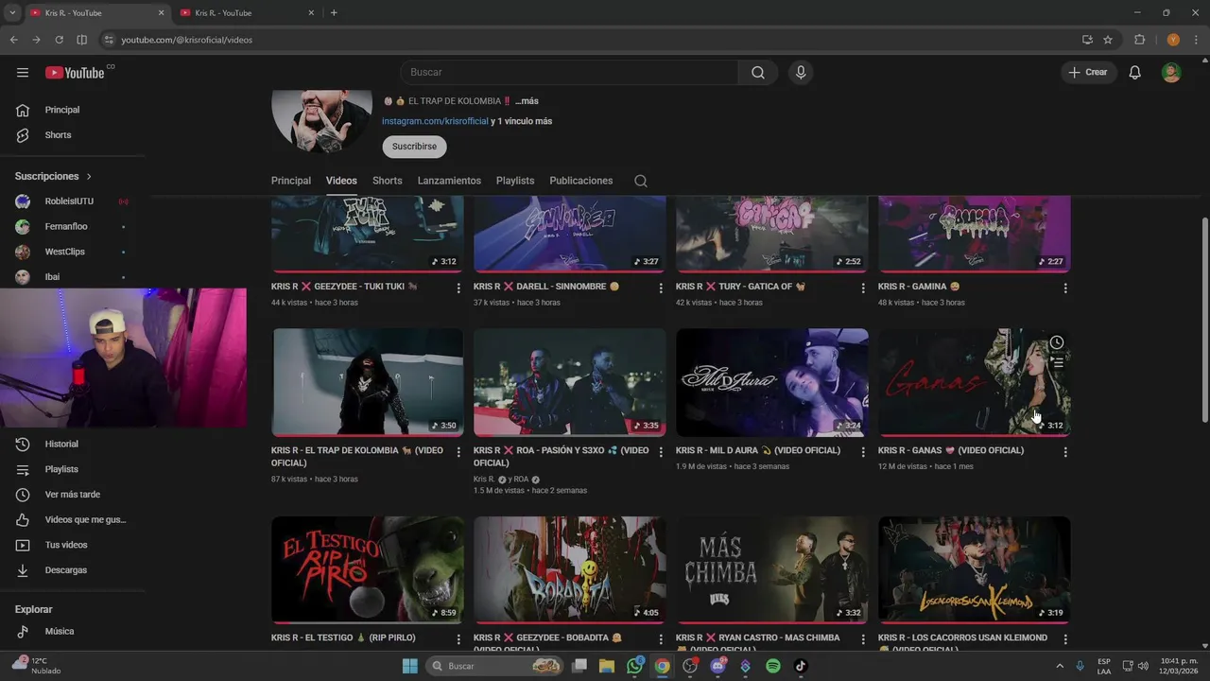The width and height of the screenshot is (1210, 681).
Task: Reload the page in Chrome
Action: 59,40
